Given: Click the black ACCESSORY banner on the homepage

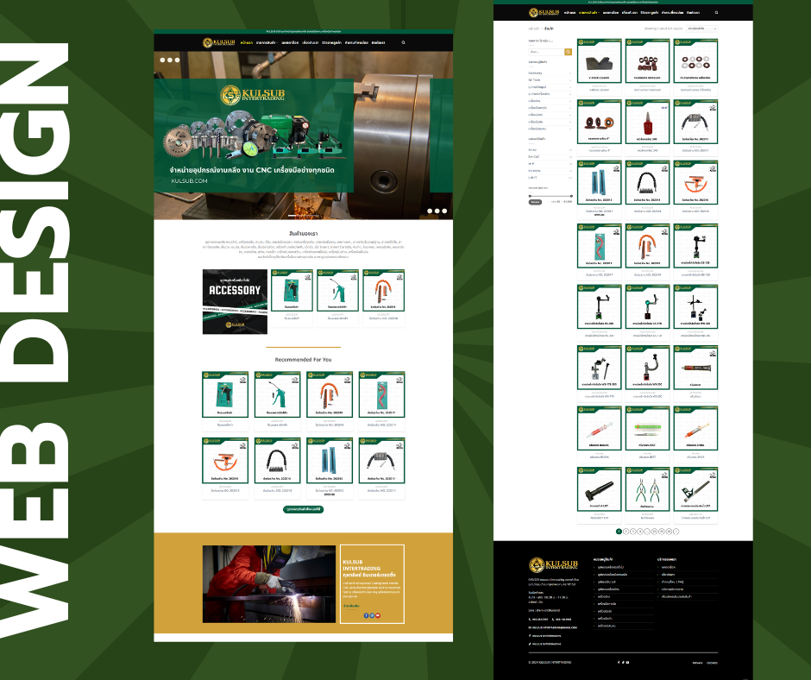Looking at the screenshot, I should coord(235,301).
